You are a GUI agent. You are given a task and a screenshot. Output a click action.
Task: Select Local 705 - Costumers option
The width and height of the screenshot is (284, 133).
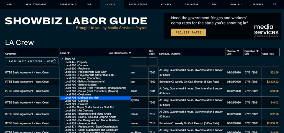(95, 94)
